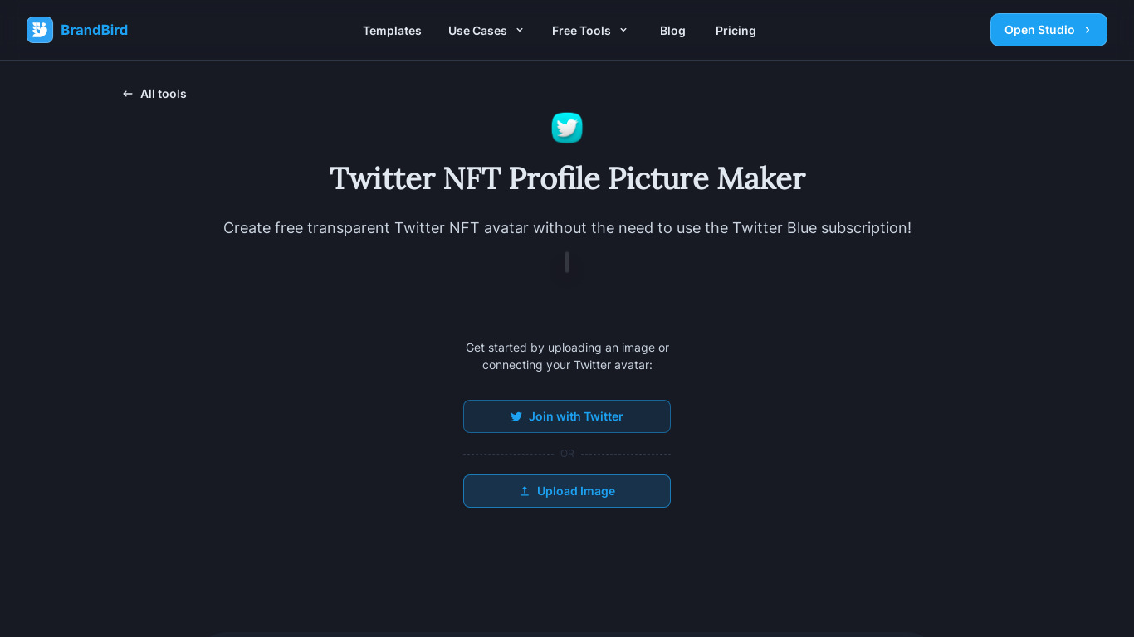
Task: Open the Templates page
Action: coord(392,31)
